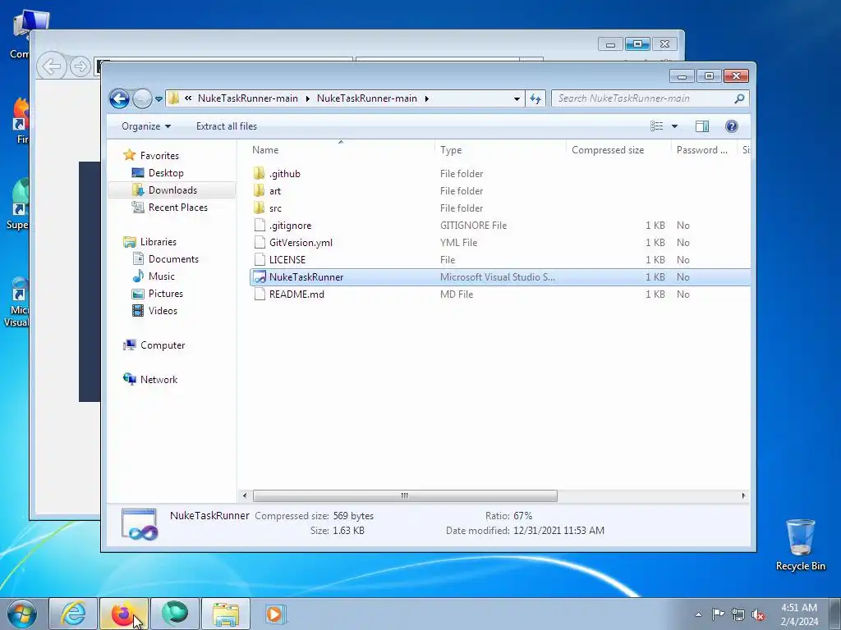
Task: Maximize the background window
Action: [637, 44]
